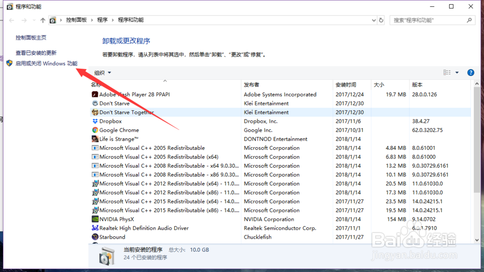Click the control panel icon in address bar
This screenshot has width=484, height=272.
[x=53, y=20]
